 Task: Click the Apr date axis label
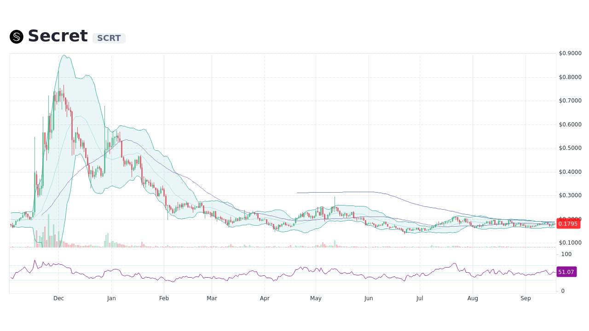(265, 298)
